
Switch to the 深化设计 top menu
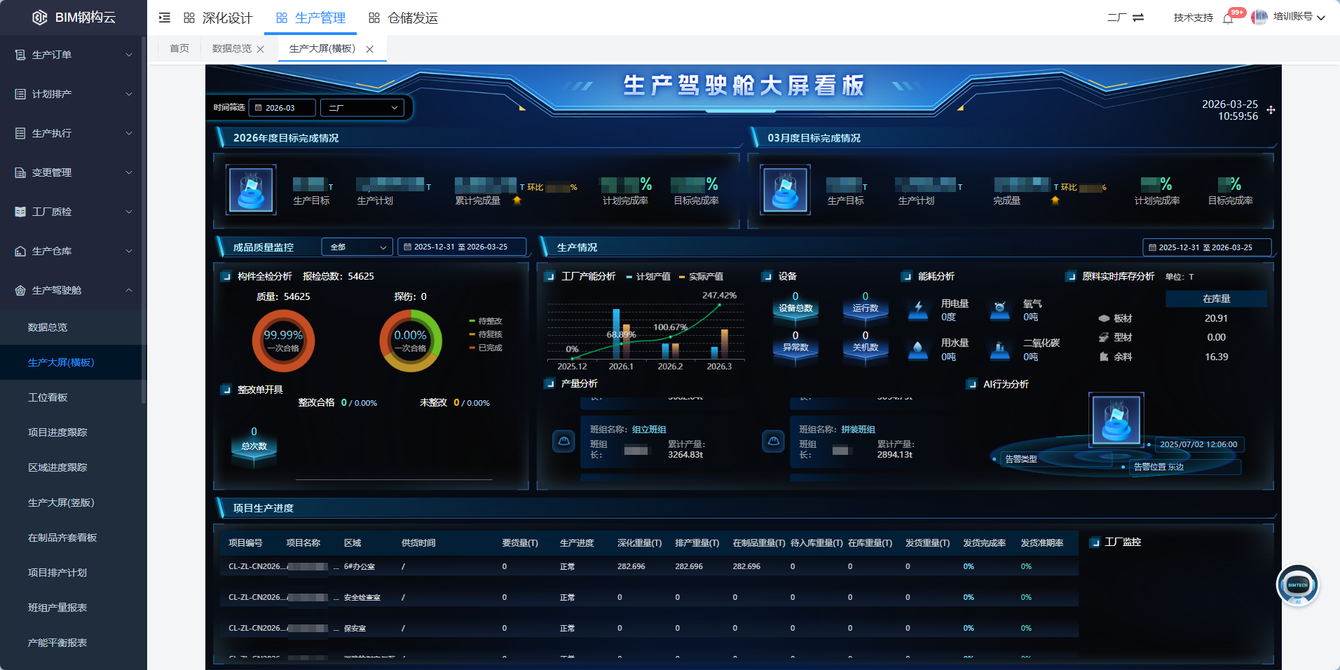click(x=218, y=18)
